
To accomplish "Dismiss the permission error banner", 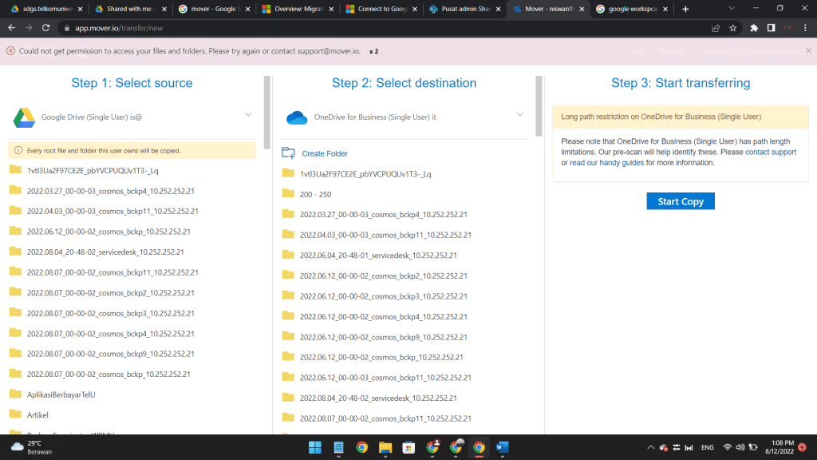I will 808,50.
